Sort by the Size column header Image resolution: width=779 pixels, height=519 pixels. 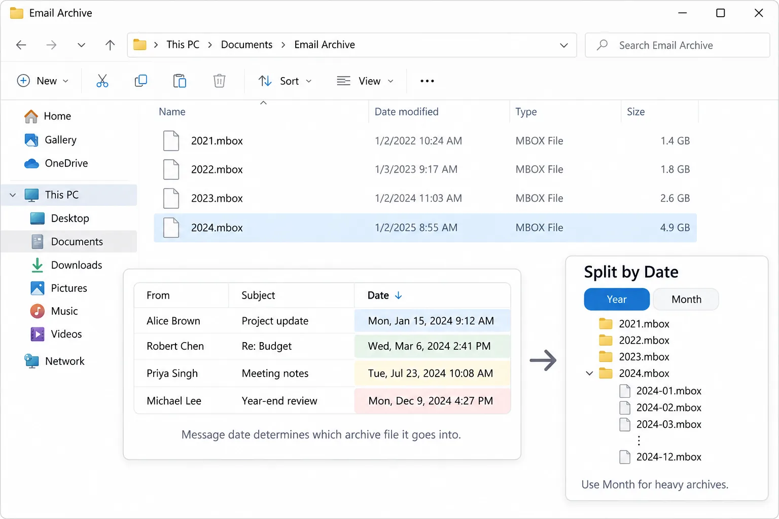click(x=635, y=112)
